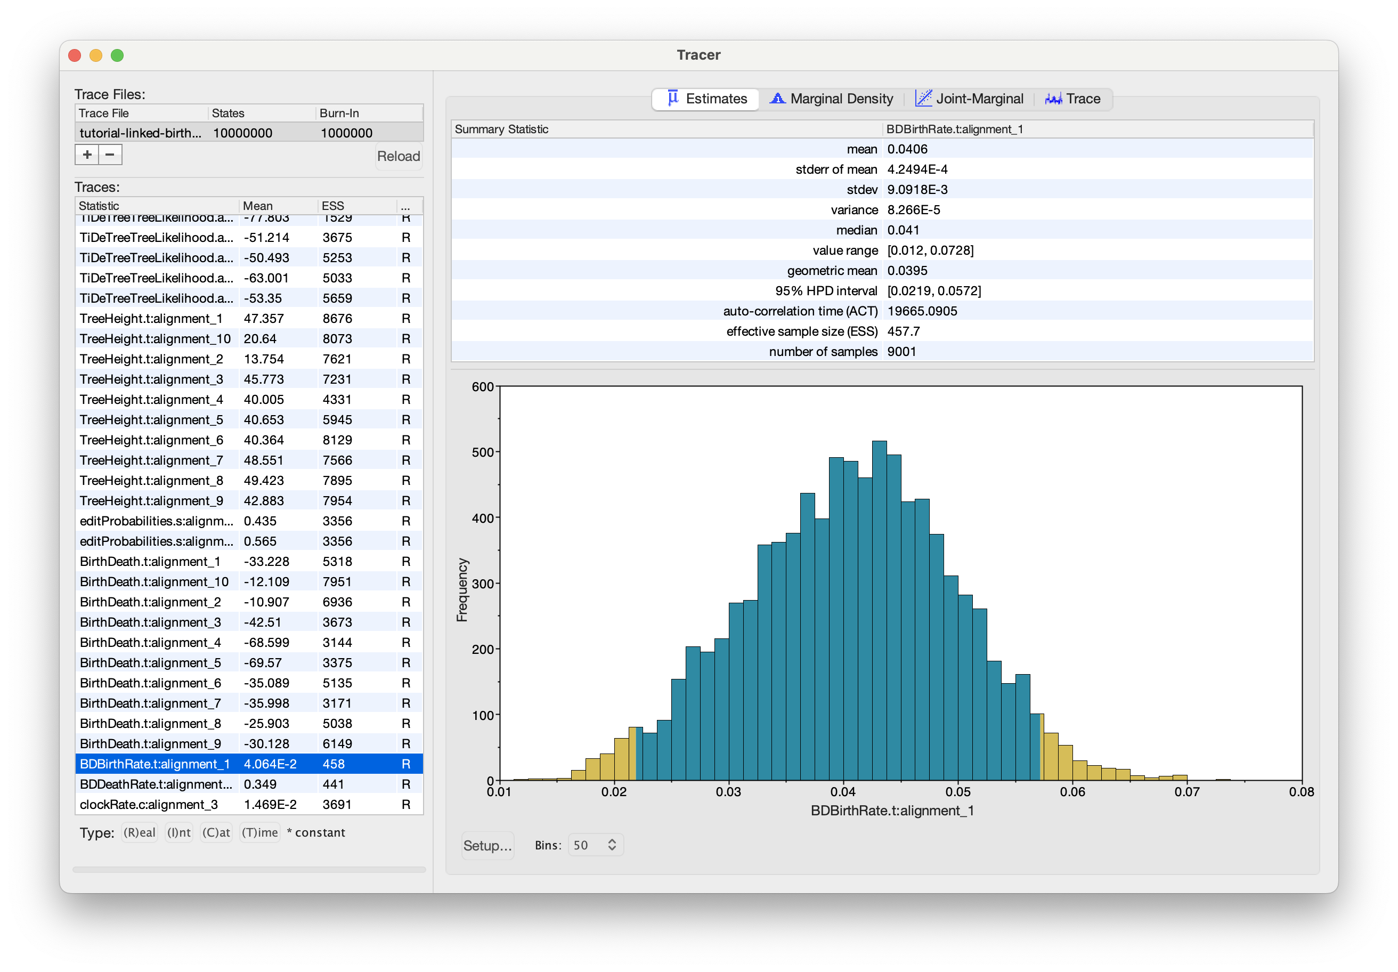Select the TreeHeight.t:alignment_3 trace
1398x972 pixels.
pos(249,379)
